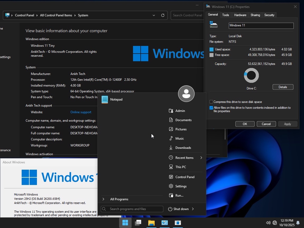Expand the Recent Items submenu
The height and width of the screenshot is (228, 304).
point(201,158)
